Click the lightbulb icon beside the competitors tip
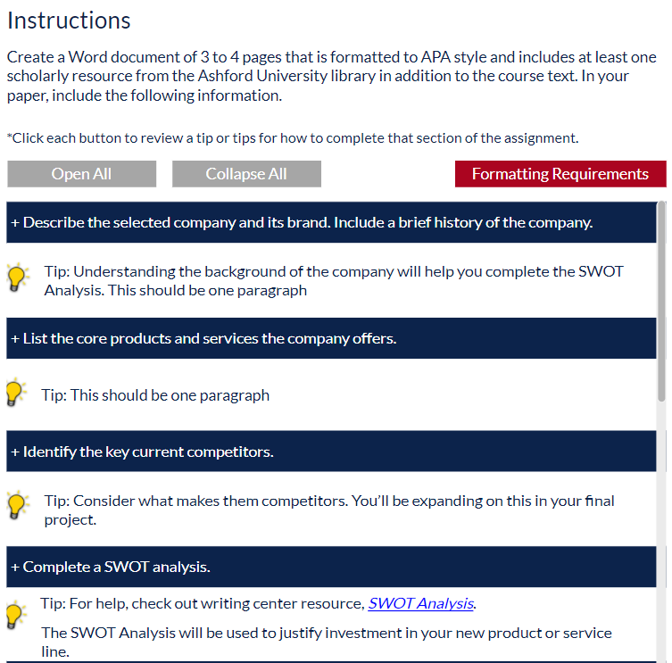This screenshot has height=663, width=672. click(18, 505)
